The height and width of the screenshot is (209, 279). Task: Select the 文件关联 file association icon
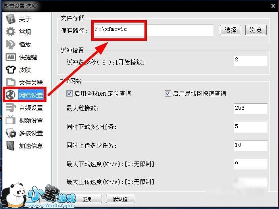(11, 82)
